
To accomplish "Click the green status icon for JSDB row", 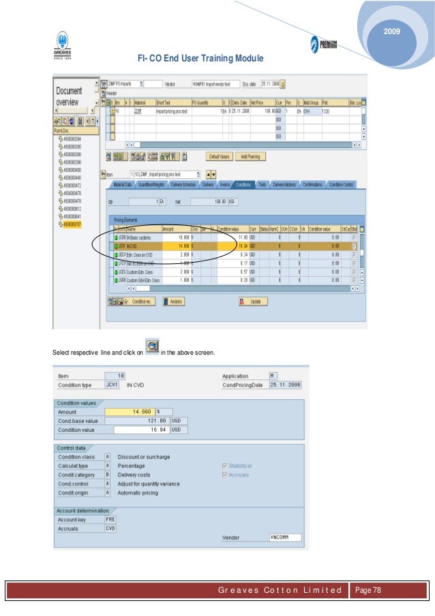I will pyautogui.click(x=116, y=280).
